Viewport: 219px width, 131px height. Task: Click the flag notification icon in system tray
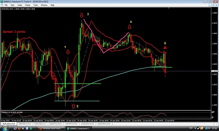(199, 128)
